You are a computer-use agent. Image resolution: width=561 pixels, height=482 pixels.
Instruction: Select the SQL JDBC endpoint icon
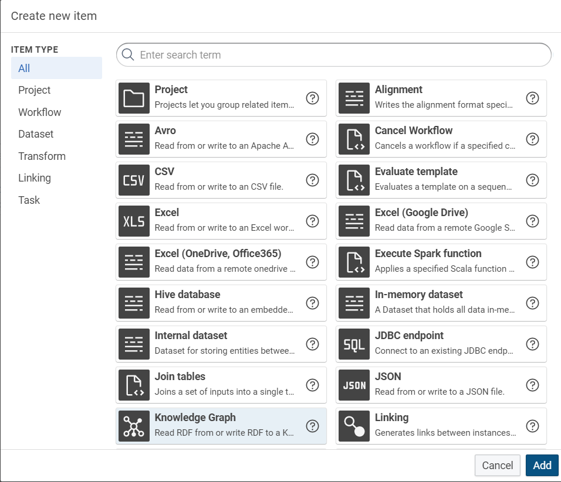[x=354, y=344]
